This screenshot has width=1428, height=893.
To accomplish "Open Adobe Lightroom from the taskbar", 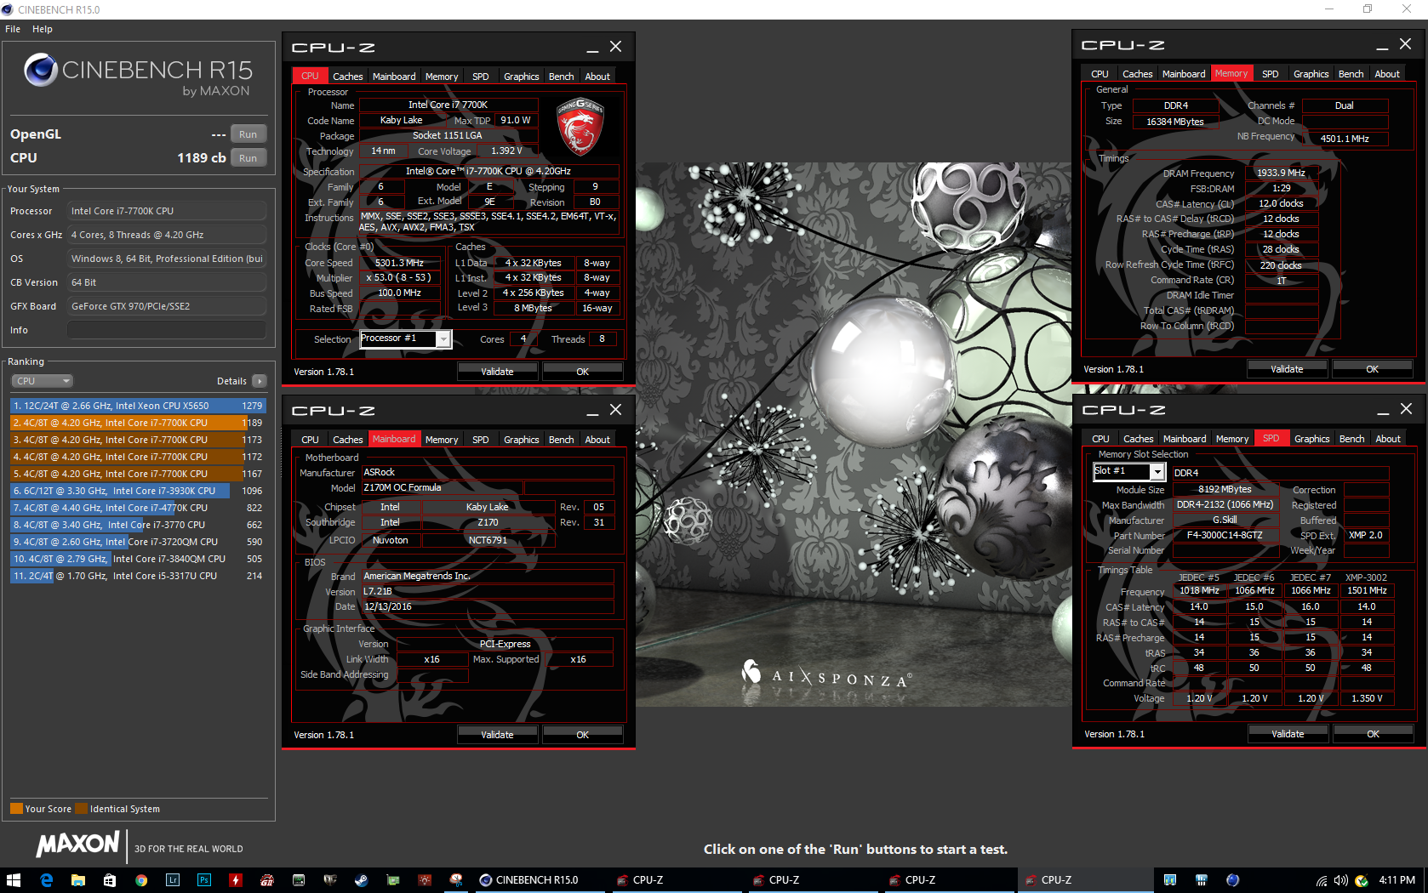I will [x=173, y=880].
